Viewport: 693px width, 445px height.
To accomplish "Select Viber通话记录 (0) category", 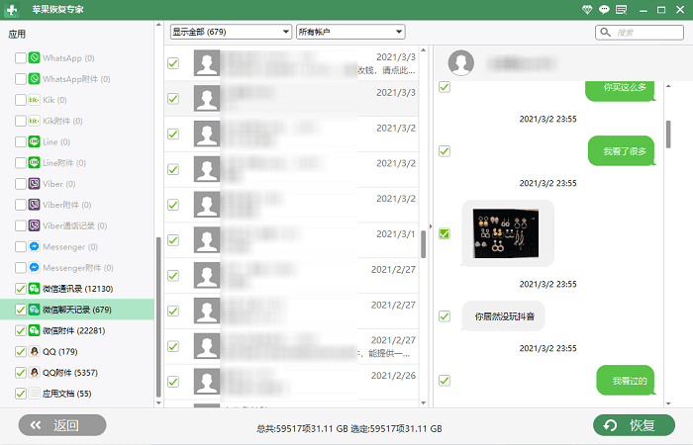I will pos(77,225).
